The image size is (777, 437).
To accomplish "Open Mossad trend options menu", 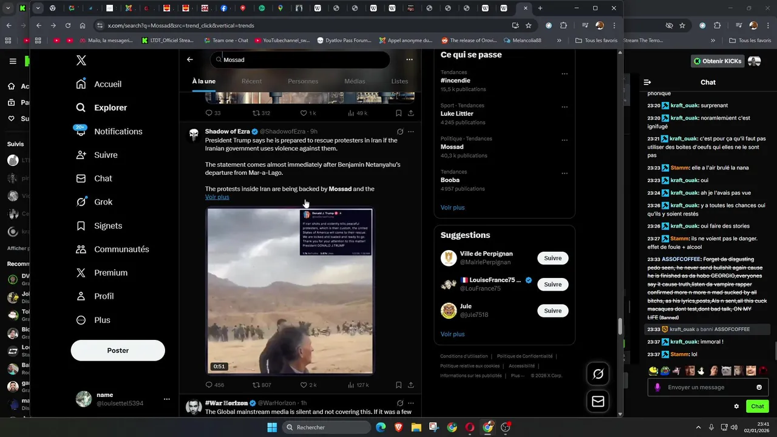I will click(565, 140).
